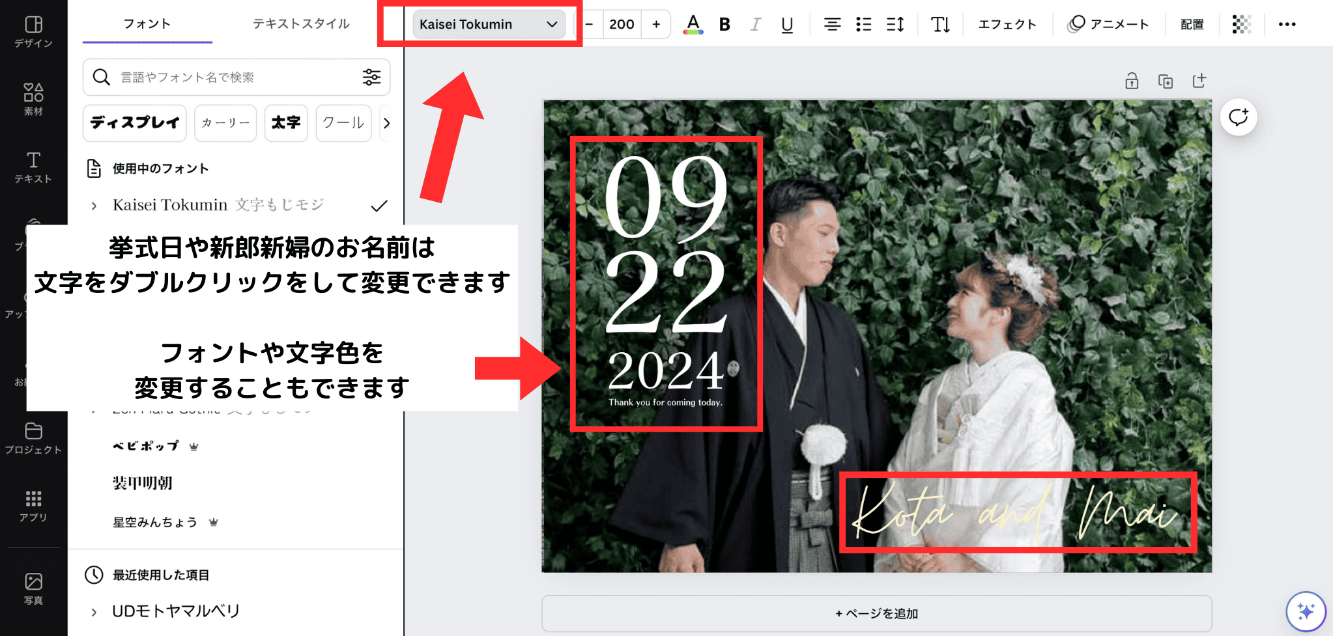This screenshot has height=636, width=1333.
Task: Open the エフェクト options
Action: coord(1007,25)
